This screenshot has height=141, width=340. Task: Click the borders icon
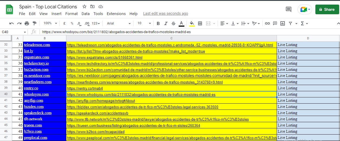coord(200,23)
